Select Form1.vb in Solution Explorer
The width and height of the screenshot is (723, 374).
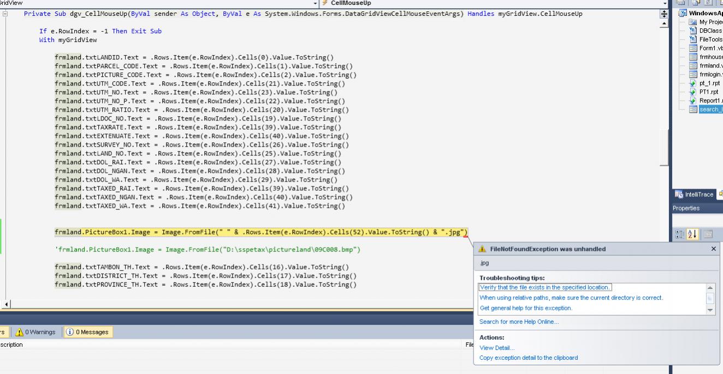click(x=706, y=48)
